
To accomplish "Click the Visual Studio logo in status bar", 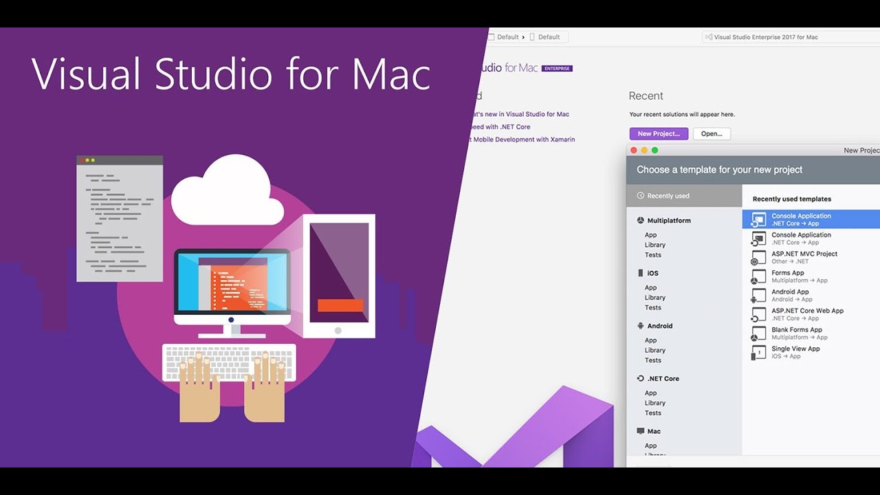I will (708, 37).
